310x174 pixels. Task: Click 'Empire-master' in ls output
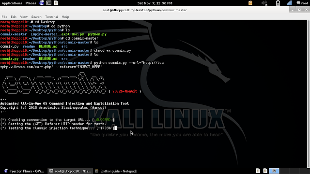(x=44, y=34)
